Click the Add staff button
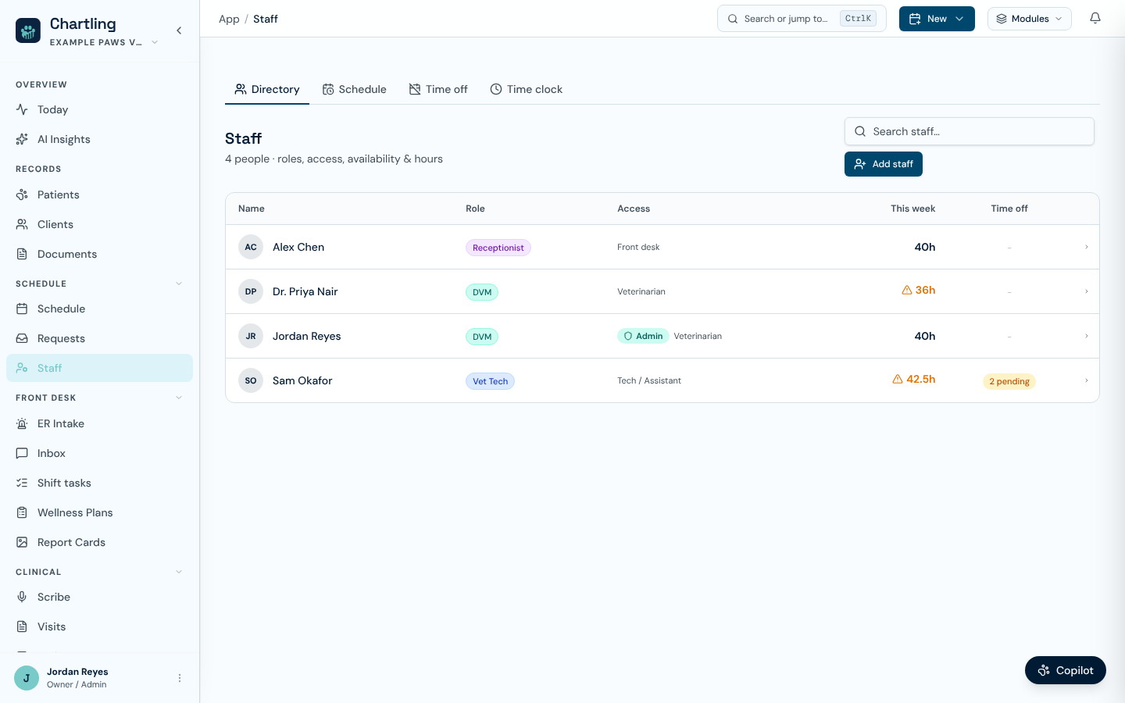The width and height of the screenshot is (1125, 703). (884, 164)
